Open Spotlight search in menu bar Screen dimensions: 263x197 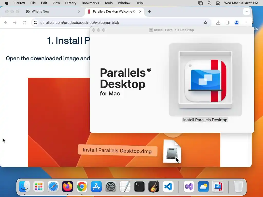(x=209, y=3)
